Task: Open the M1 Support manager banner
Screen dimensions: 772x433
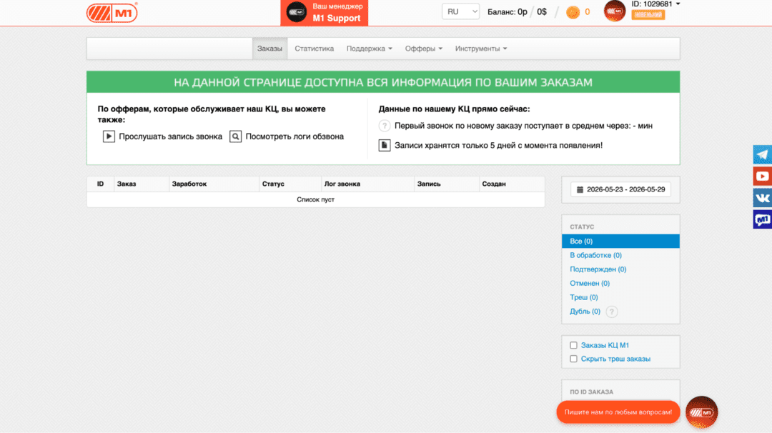Action: [325, 13]
